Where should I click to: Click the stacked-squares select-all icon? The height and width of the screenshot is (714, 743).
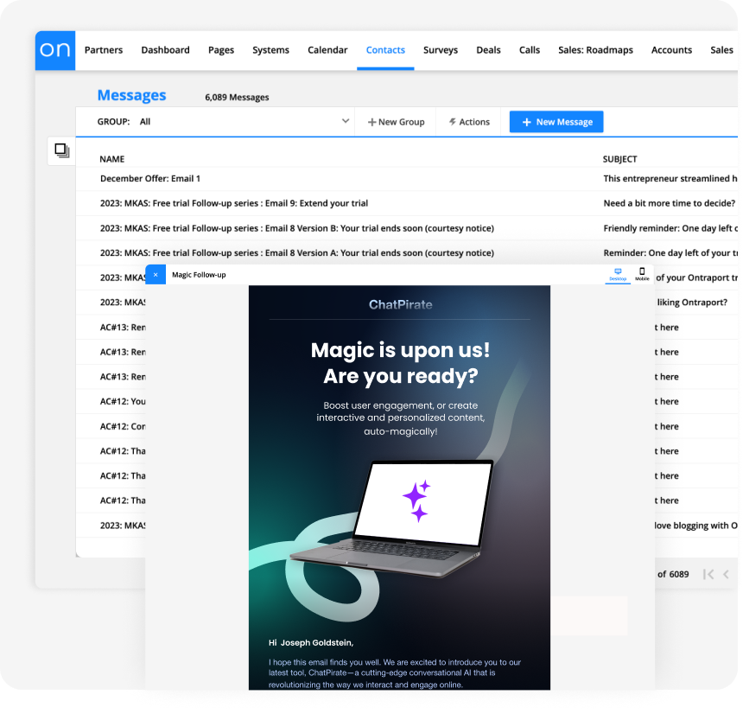tap(61, 150)
